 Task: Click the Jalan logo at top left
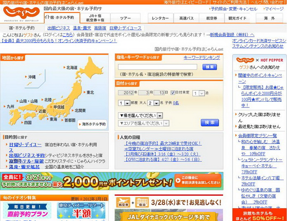point(21,14)
